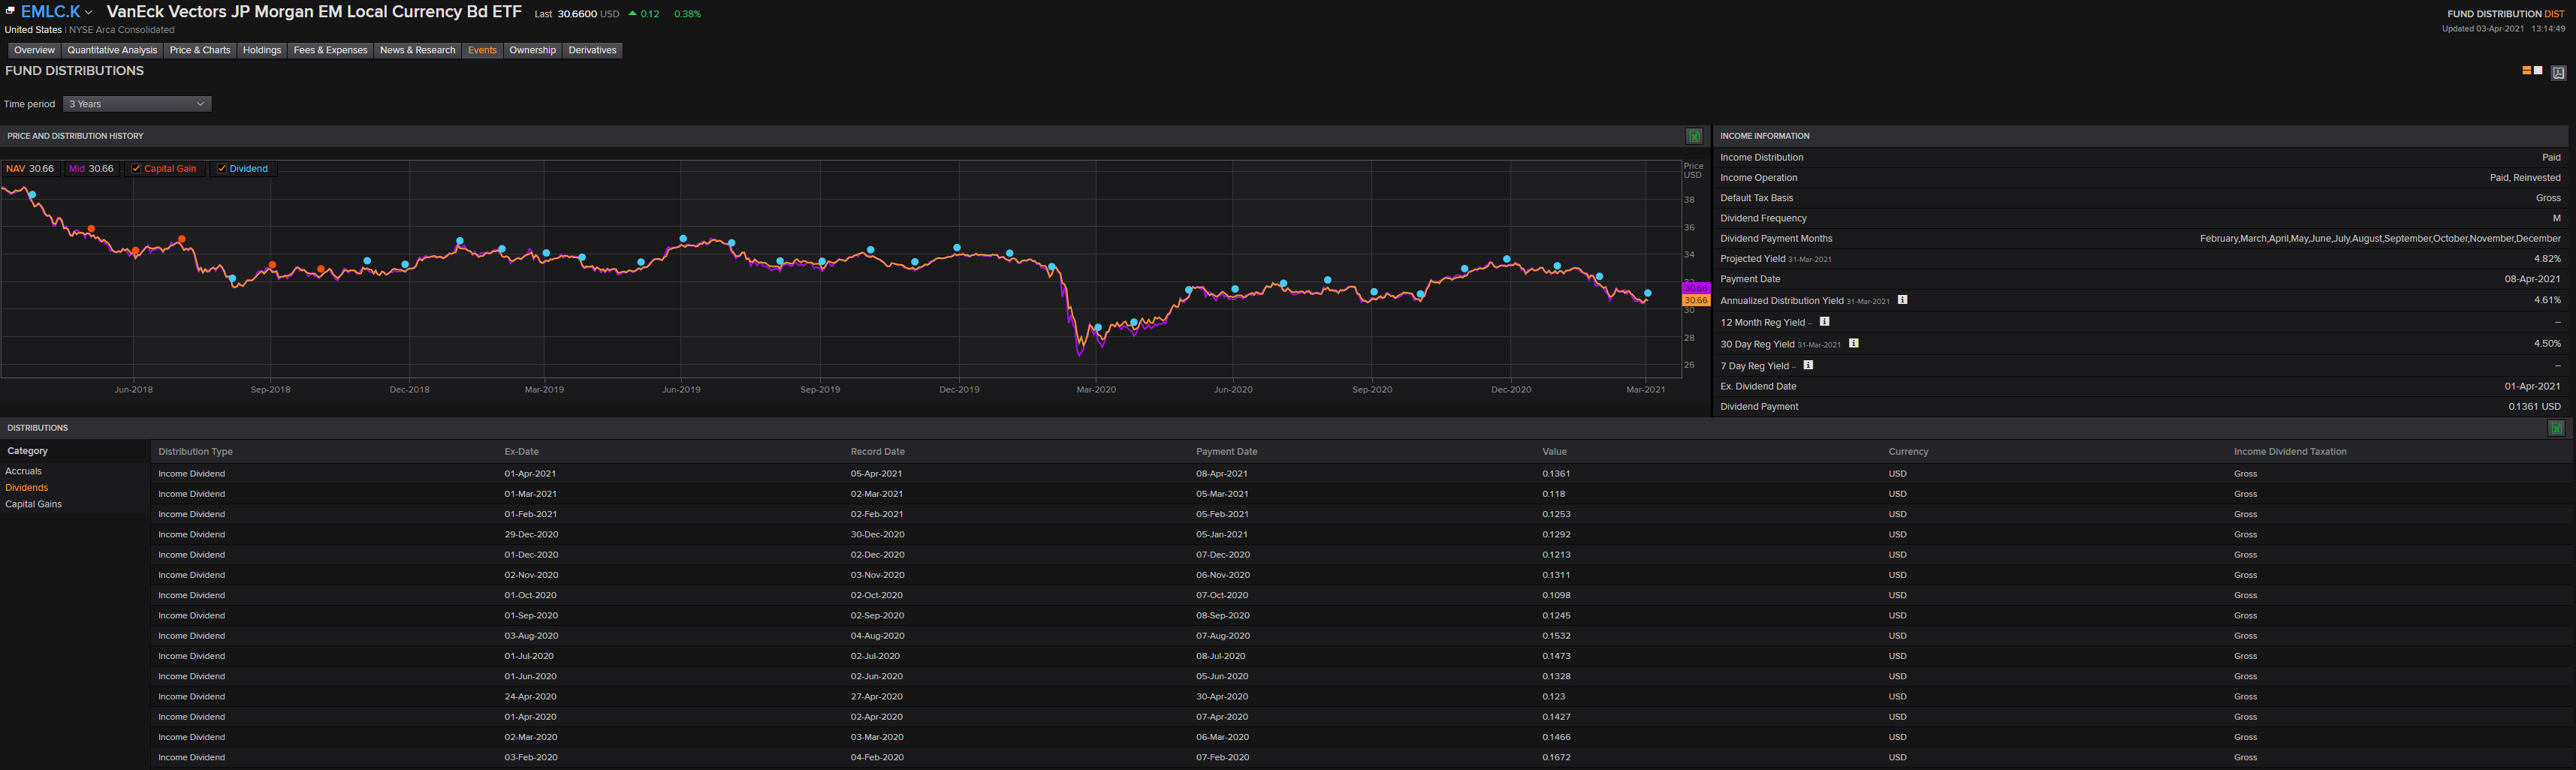Click ex-date 03-Feb-2020 in last row

click(531, 757)
